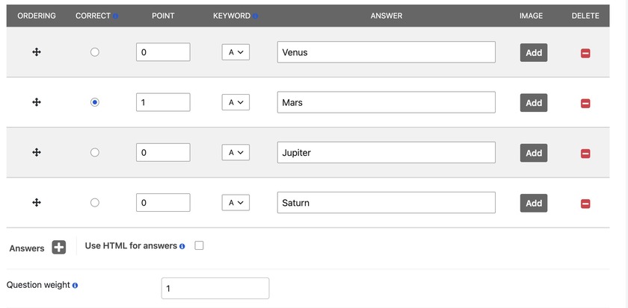The height and width of the screenshot is (308, 628).
Task: Open keyword dropdown for Saturn row
Action: coord(236,203)
